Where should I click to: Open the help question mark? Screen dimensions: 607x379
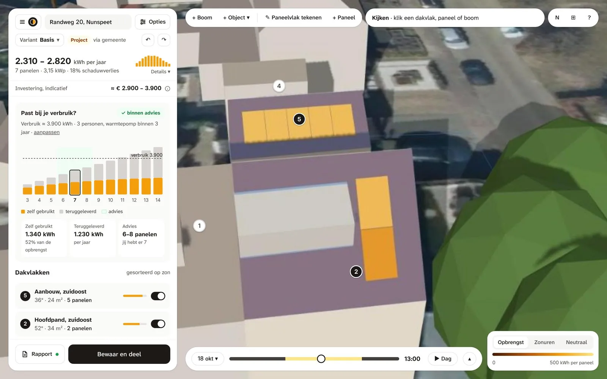589,18
